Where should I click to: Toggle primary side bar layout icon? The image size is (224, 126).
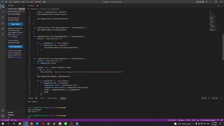197,2
